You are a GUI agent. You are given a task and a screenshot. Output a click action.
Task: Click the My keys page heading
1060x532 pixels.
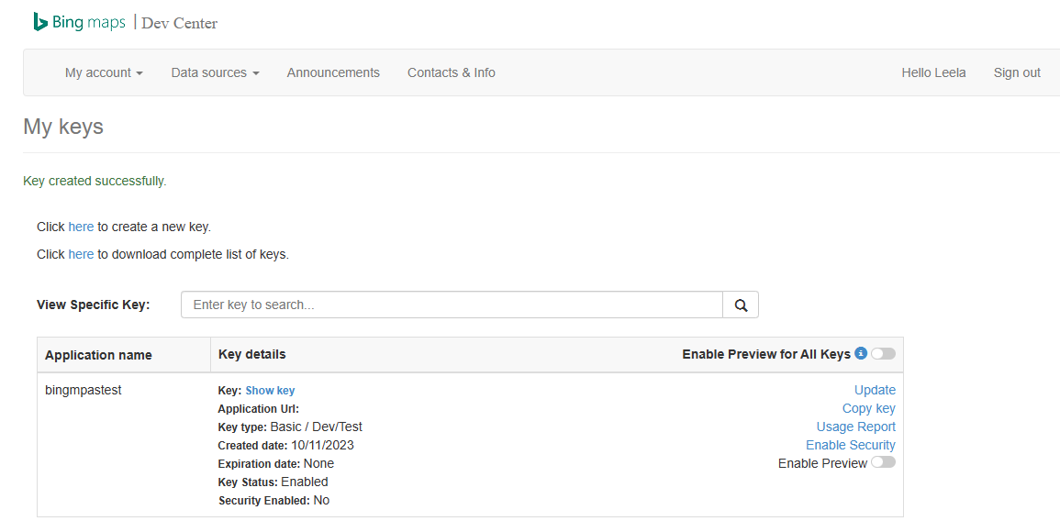pyautogui.click(x=63, y=127)
